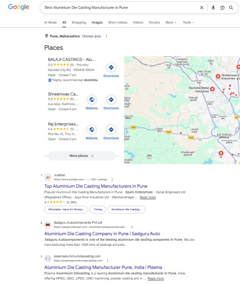Submit search with magnifier icon
240x285 pixels.
click(x=231, y=8)
